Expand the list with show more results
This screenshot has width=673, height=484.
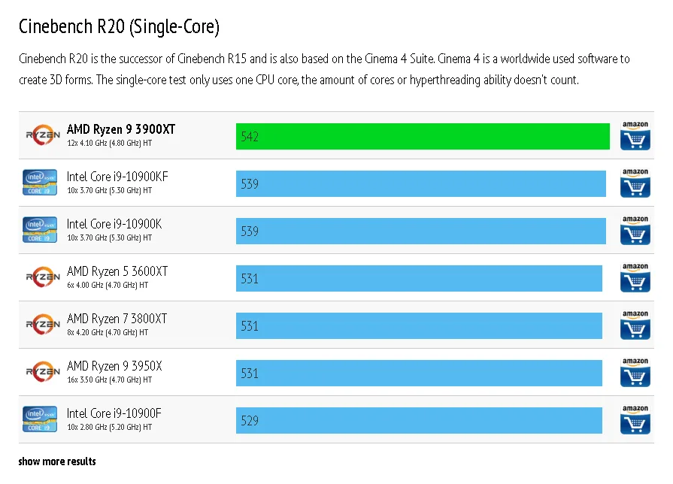pos(57,461)
